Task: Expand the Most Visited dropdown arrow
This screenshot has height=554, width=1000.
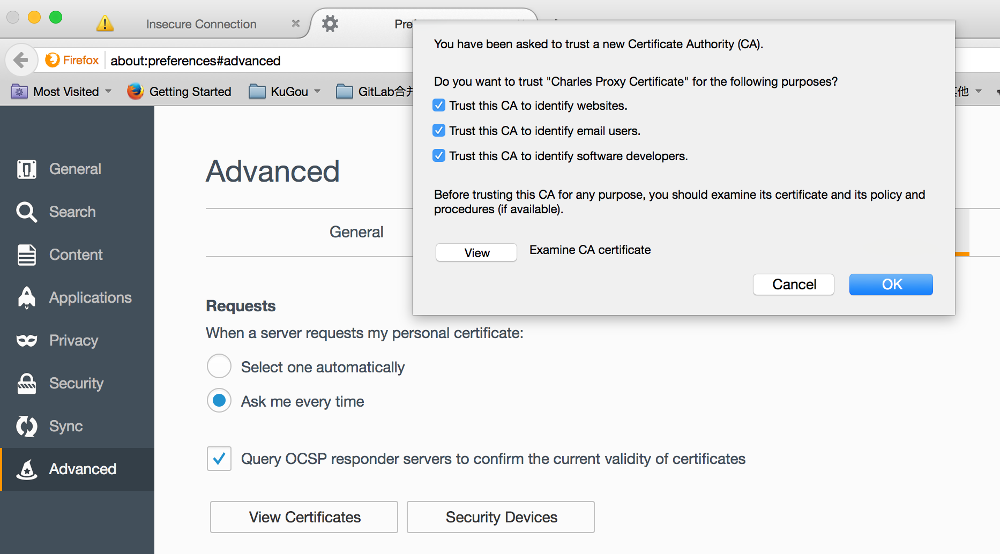Action: 108,91
